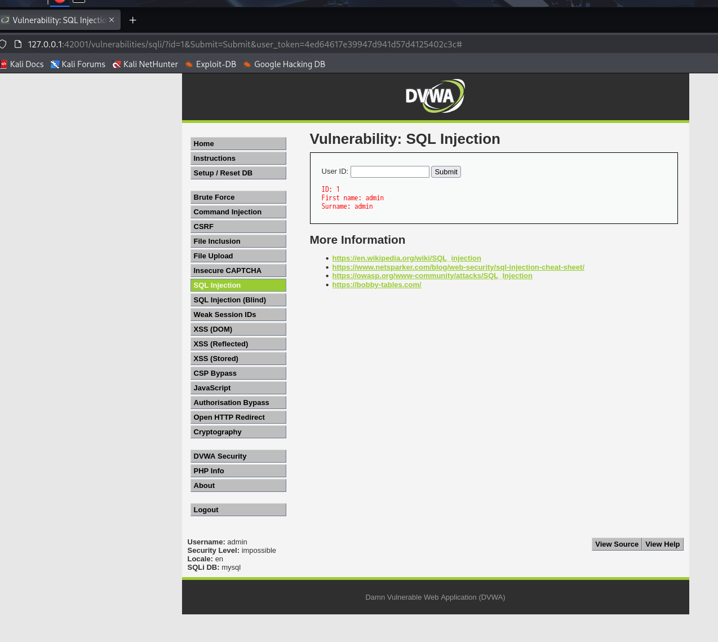Click the page info icon beside URL
718x642 pixels.
click(x=17, y=44)
